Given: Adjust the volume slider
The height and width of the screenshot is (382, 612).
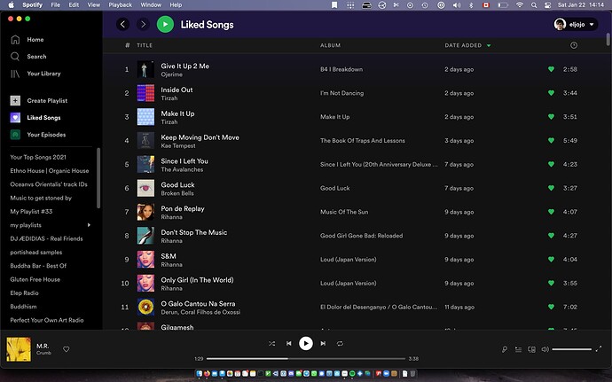Looking at the screenshot, I should coord(572,349).
